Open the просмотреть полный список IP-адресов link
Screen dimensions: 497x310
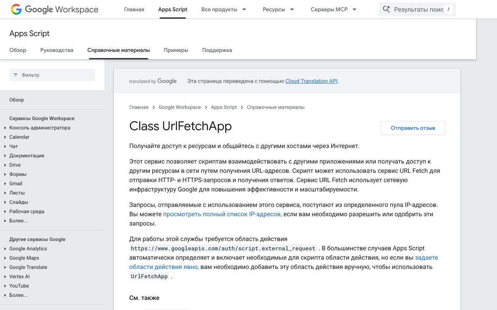pos(222,214)
